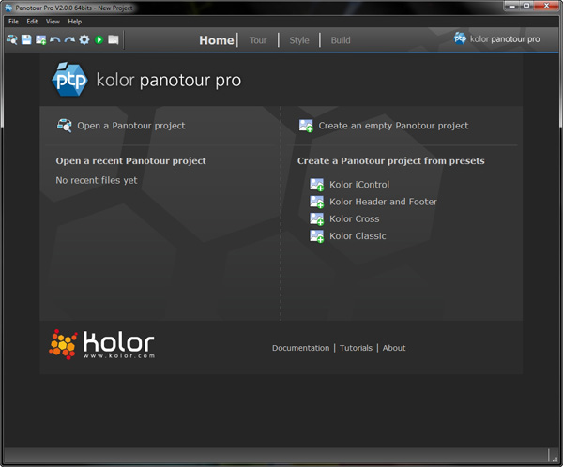Open the View menu

tap(53, 21)
